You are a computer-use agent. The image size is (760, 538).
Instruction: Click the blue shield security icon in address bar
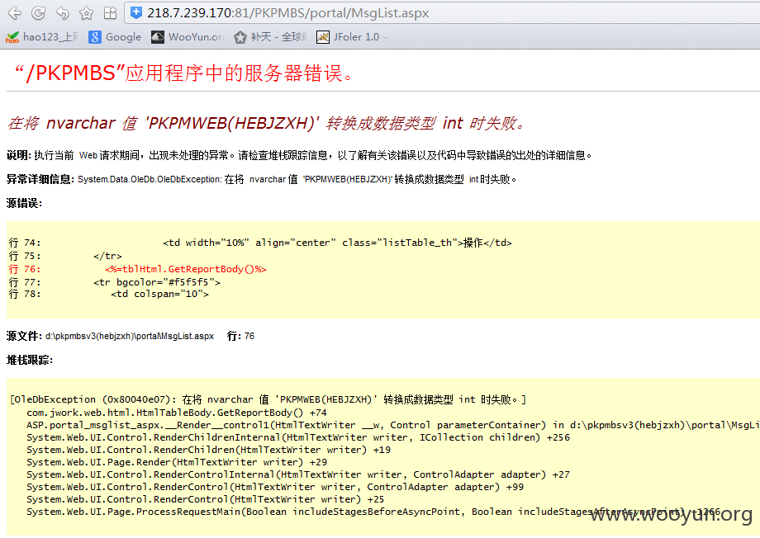[x=136, y=12]
